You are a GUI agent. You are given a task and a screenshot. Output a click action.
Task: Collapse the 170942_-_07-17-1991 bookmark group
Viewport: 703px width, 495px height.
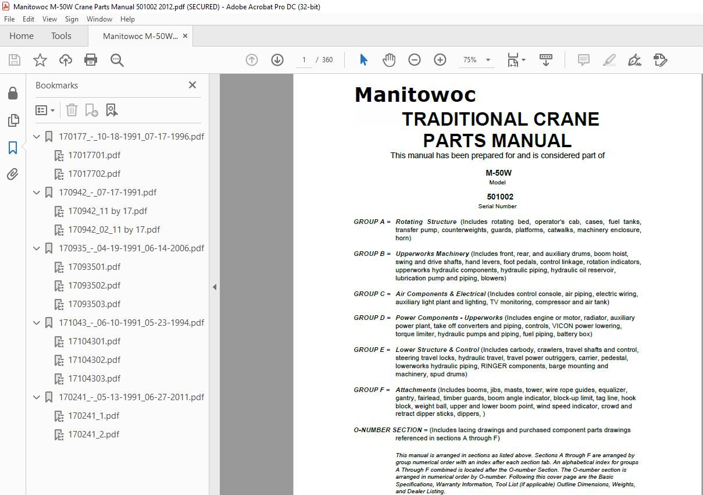(x=37, y=193)
